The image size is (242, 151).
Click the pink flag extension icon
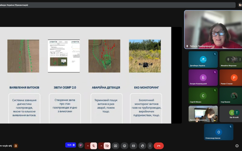81,146
